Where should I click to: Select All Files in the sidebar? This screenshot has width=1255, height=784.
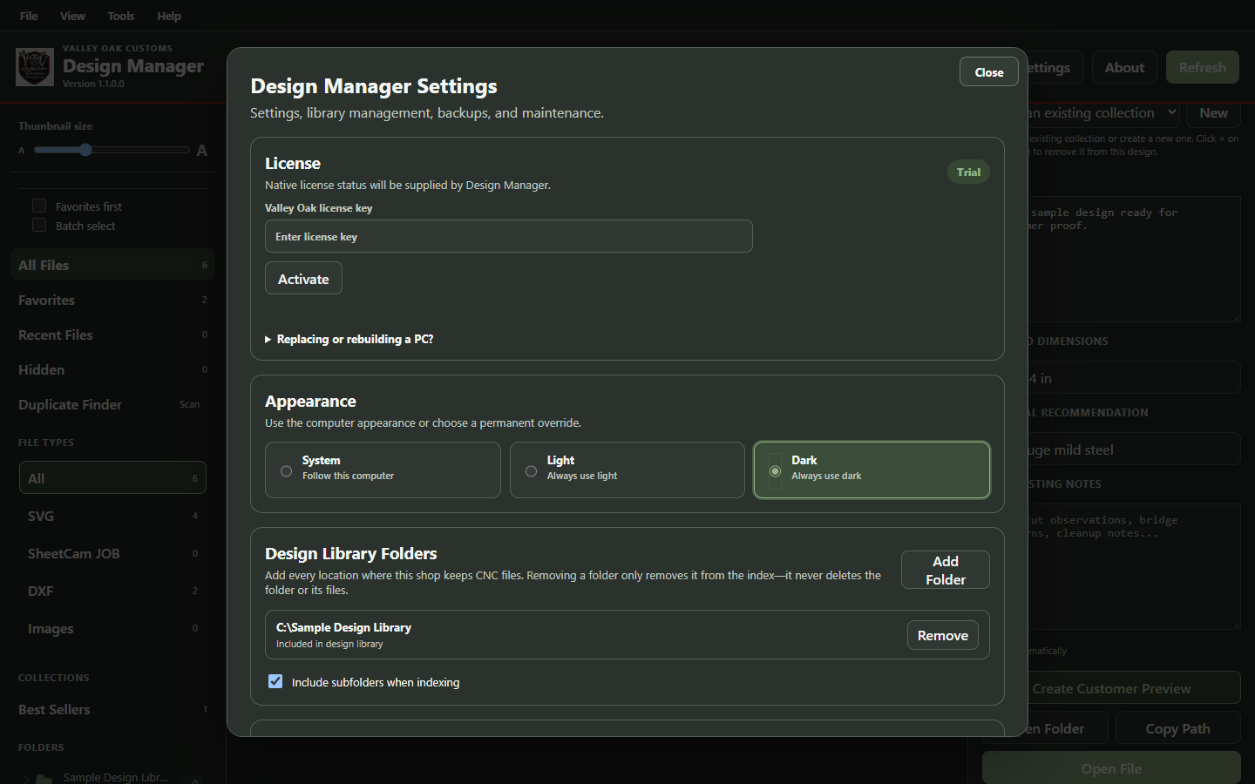(x=112, y=265)
